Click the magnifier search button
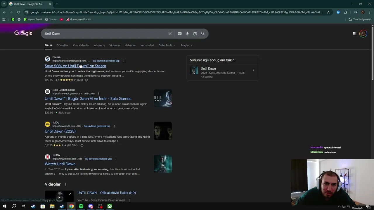This screenshot has height=210, width=374. point(203,34)
